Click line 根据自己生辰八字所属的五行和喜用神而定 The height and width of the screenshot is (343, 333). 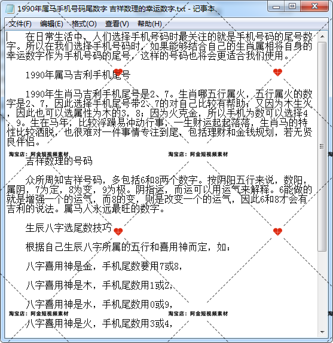tap(128, 247)
